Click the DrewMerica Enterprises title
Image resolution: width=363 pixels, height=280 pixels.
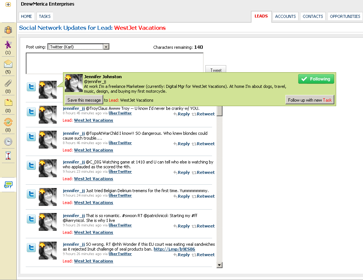click(47, 4)
